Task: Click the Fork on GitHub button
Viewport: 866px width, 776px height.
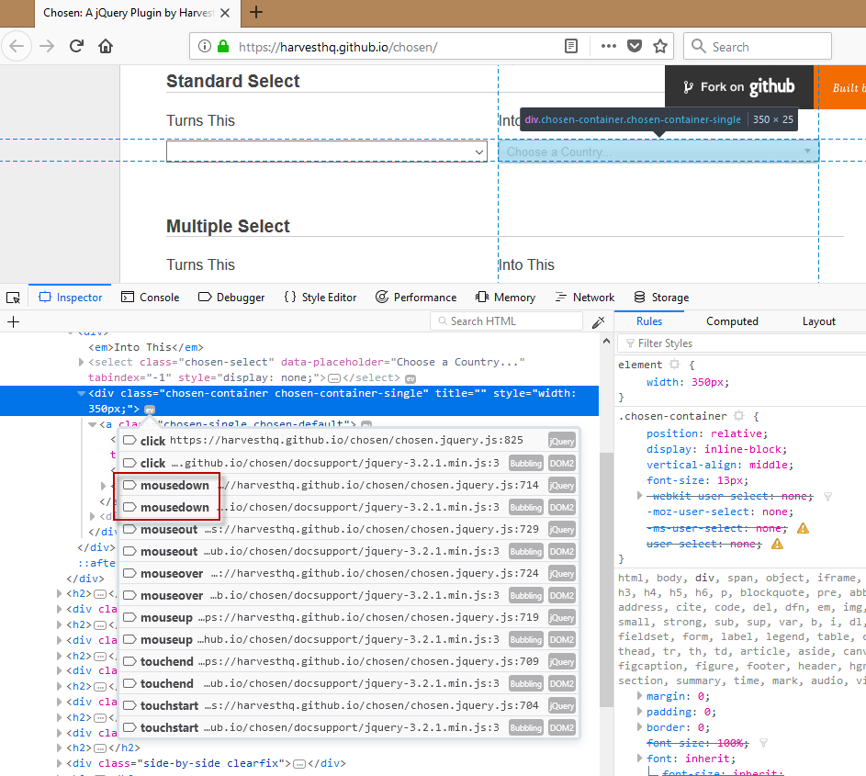Action: (738, 87)
